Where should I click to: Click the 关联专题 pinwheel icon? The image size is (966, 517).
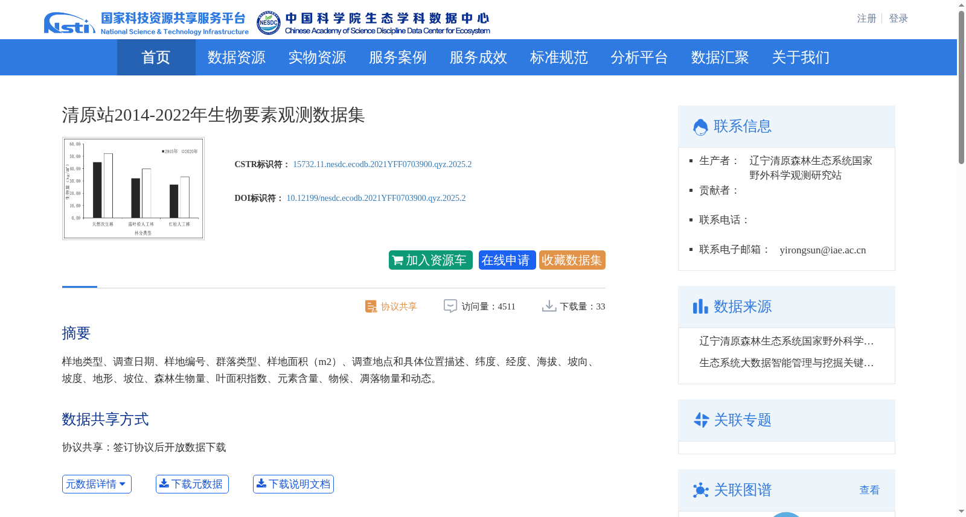point(701,420)
